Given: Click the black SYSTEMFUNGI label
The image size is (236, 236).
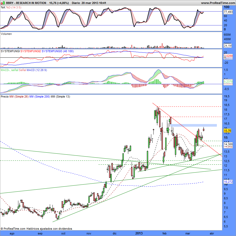Looking at the screenshot, I should point(10,51).
